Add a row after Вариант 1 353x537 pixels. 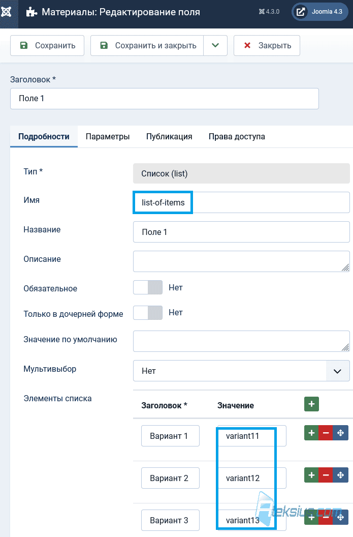[312, 433]
